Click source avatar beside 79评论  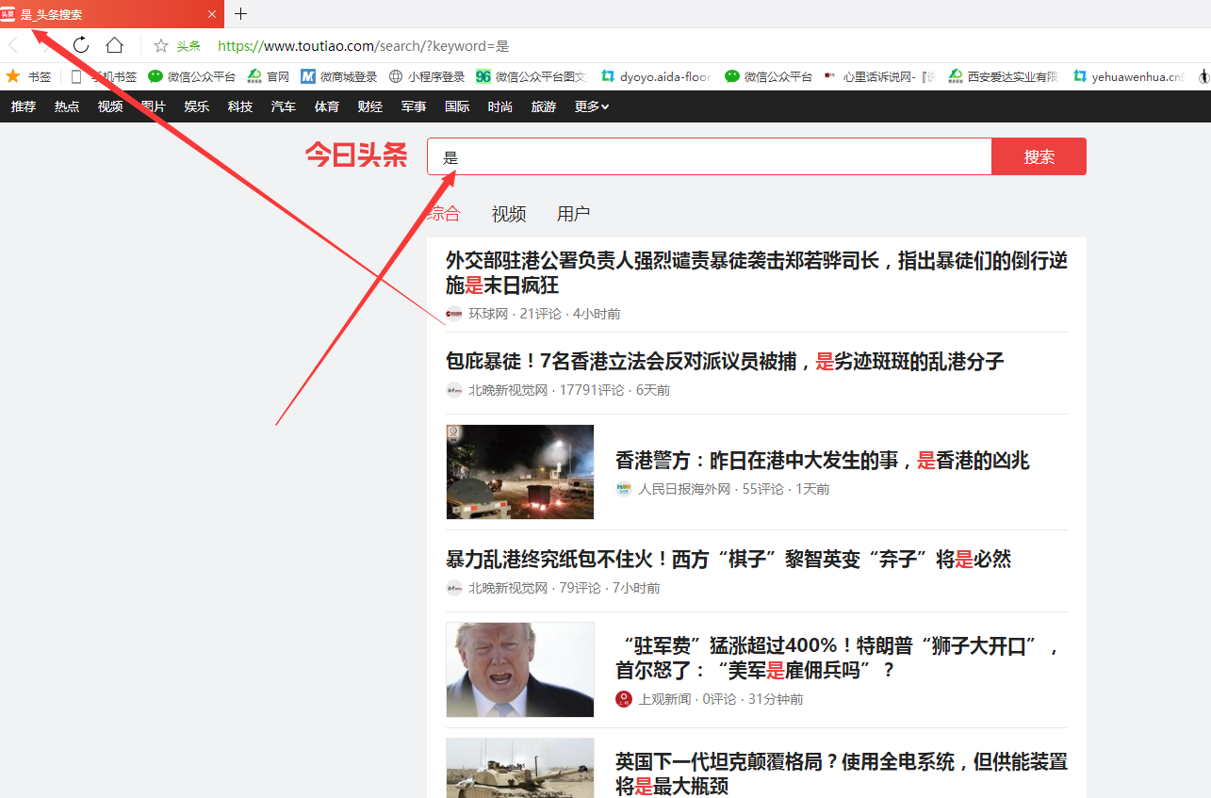pyautogui.click(x=454, y=588)
